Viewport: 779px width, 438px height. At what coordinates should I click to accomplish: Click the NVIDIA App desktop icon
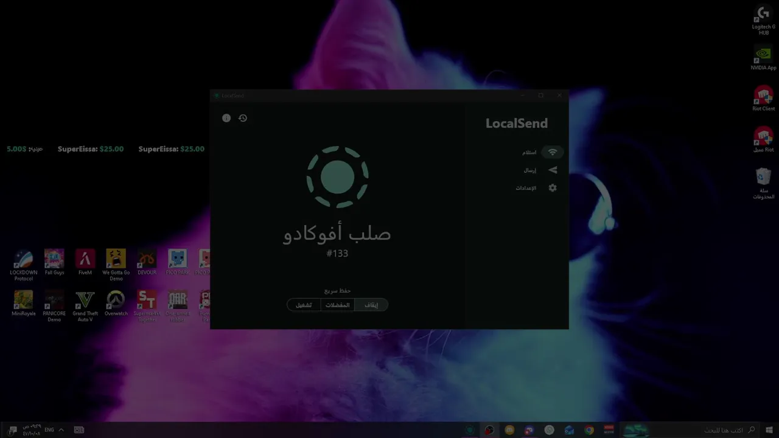[763, 58]
